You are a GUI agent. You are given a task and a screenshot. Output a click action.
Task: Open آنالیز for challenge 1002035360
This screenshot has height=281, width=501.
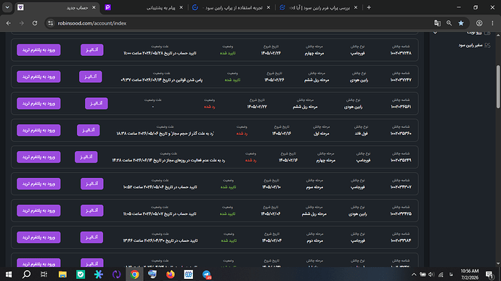click(88, 130)
